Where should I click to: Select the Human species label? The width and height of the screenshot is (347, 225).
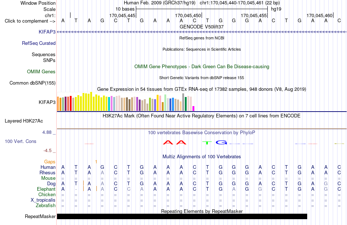coord(48,167)
